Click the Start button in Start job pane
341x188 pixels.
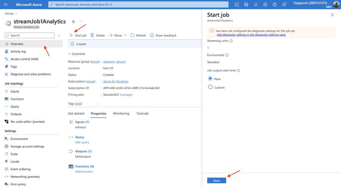[217, 180]
